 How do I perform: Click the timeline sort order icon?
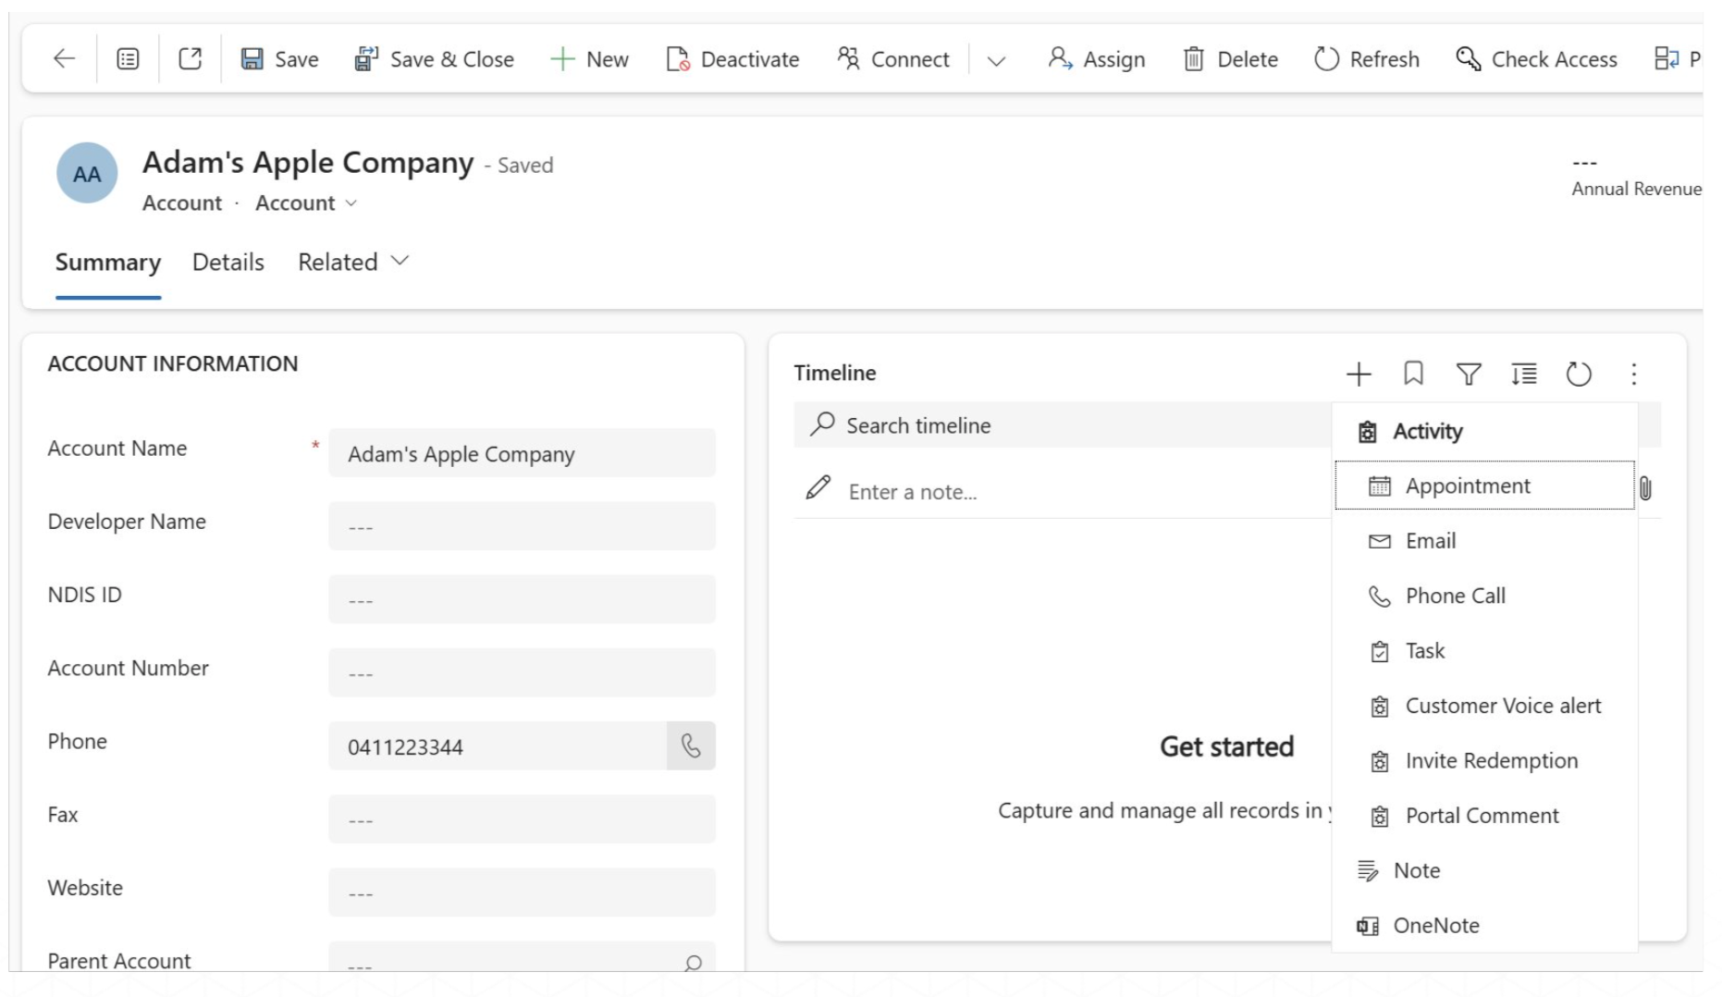click(1523, 374)
